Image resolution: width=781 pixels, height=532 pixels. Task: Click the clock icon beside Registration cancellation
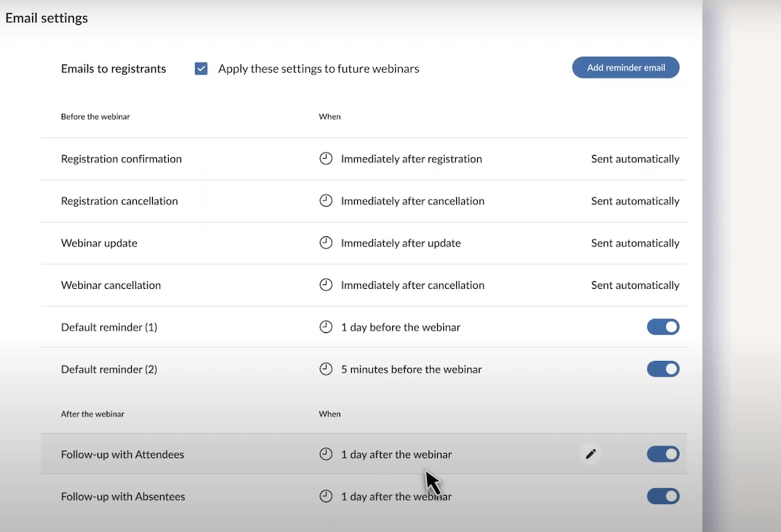click(x=326, y=201)
